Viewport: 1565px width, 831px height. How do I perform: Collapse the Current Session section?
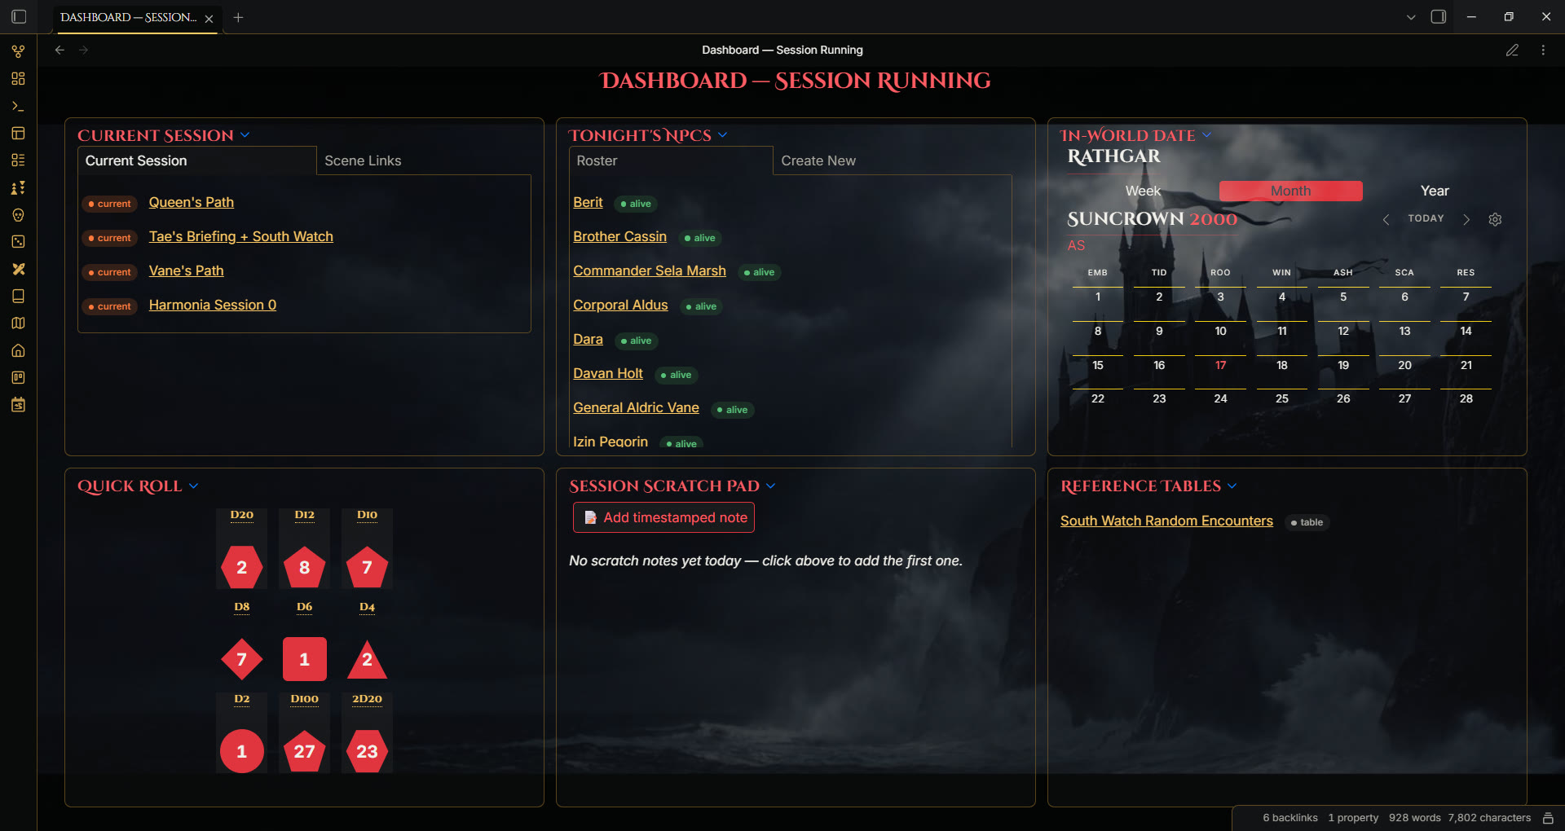[x=245, y=135]
